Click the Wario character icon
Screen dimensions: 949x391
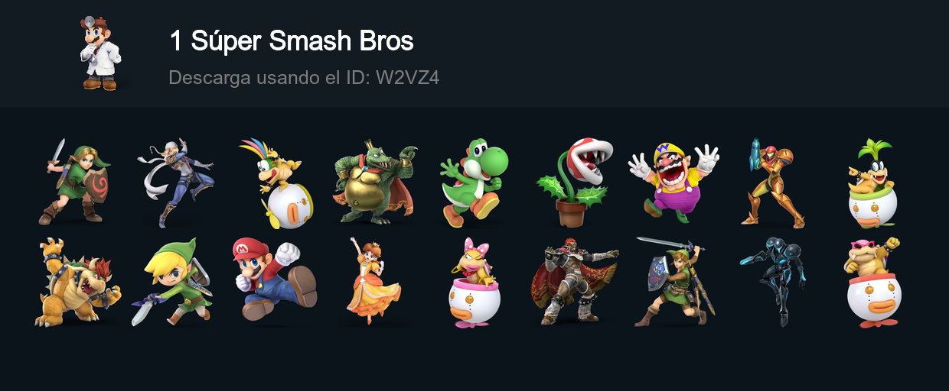[x=673, y=183]
